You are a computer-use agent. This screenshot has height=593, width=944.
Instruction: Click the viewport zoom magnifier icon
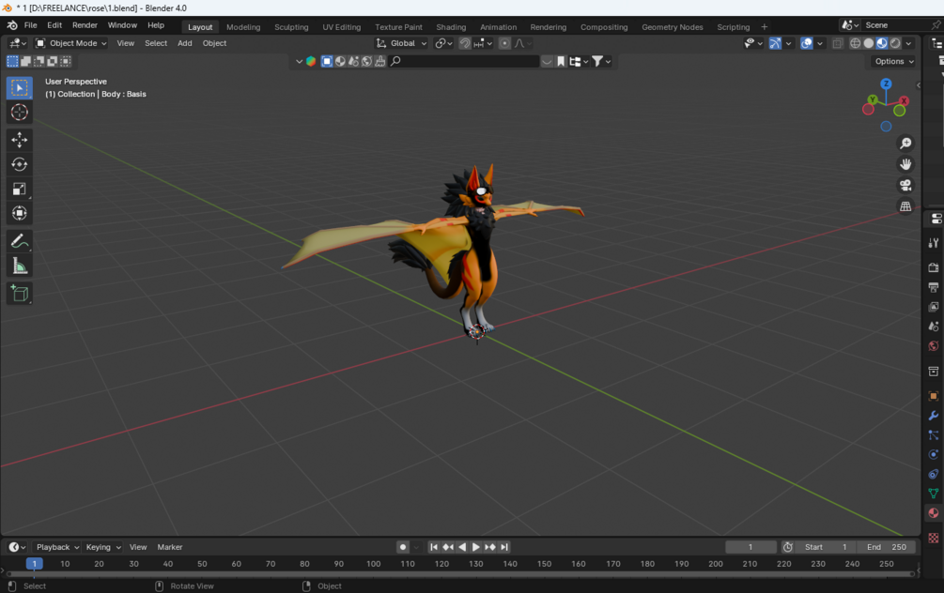(x=905, y=144)
